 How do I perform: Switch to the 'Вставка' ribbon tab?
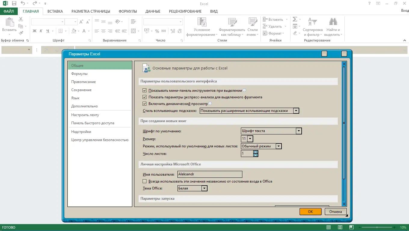point(55,11)
